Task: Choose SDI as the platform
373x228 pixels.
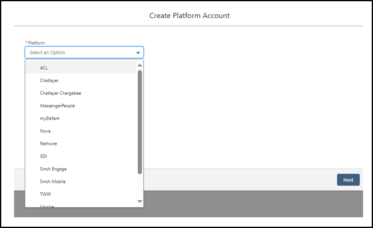Action: (x=81, y=156)
